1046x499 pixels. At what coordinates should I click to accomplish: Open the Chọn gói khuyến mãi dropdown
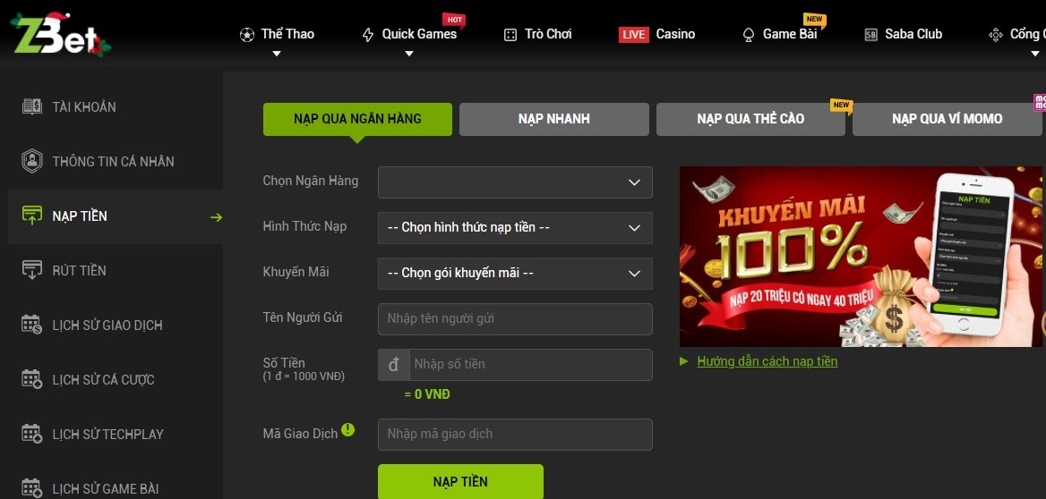515,274
